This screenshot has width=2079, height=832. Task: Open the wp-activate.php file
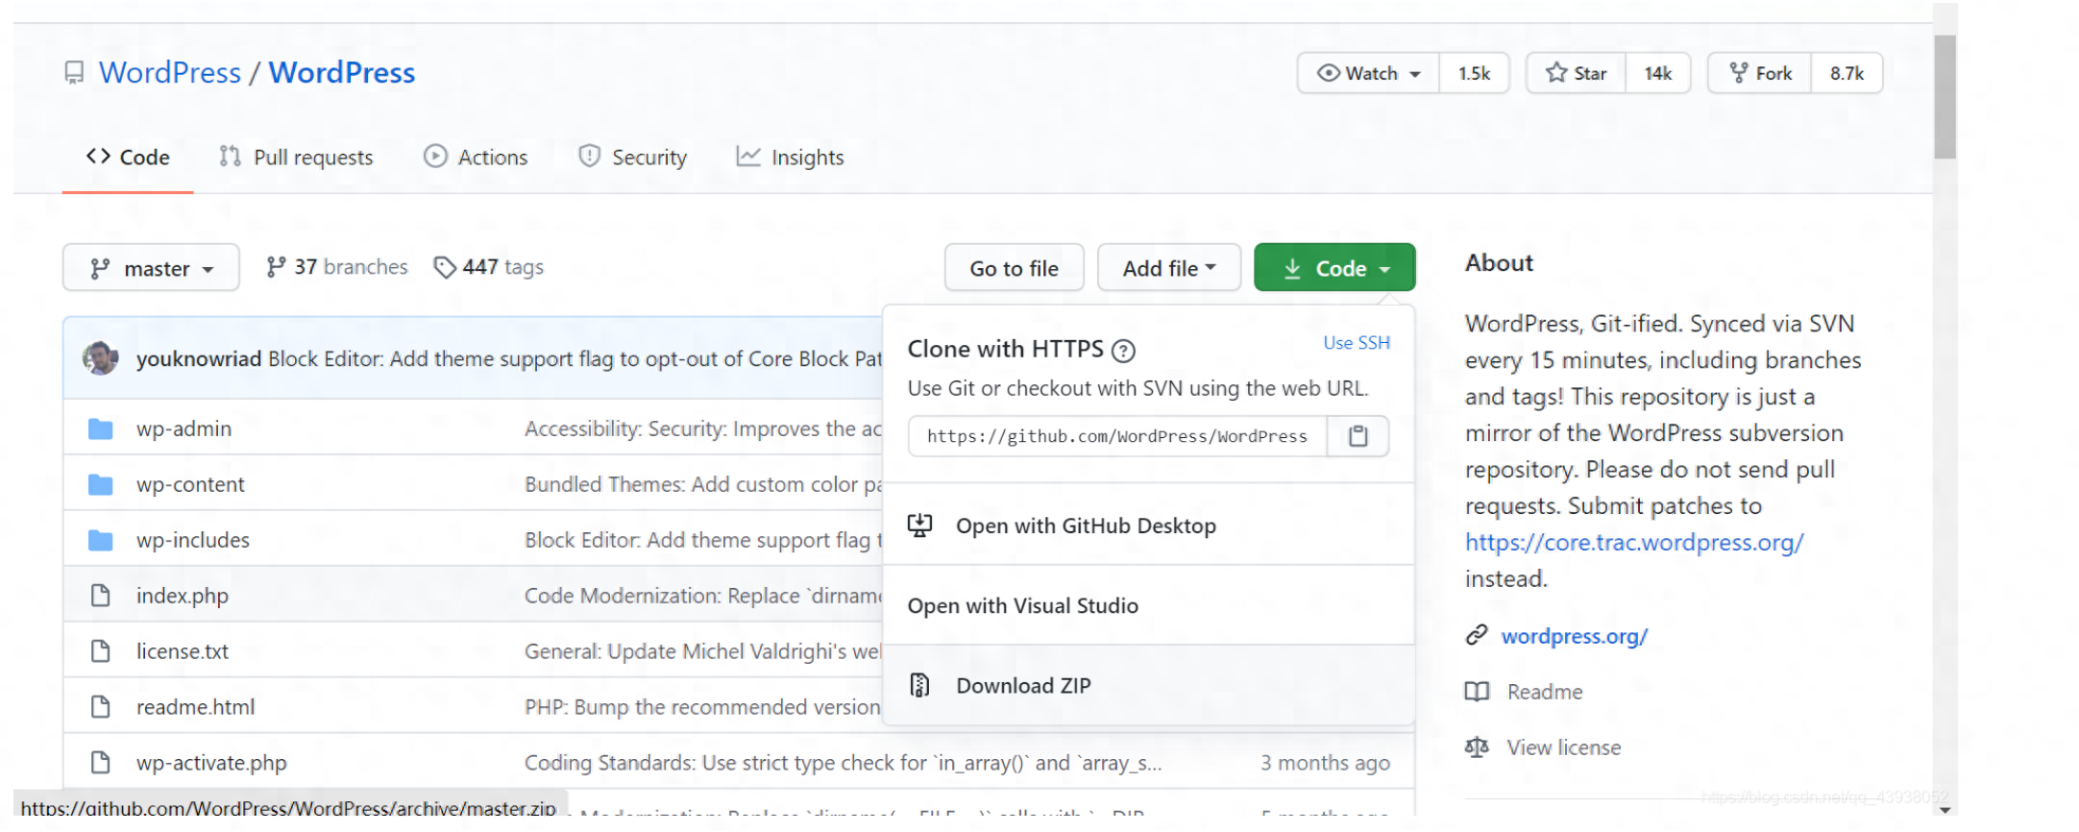coord(211,763)
